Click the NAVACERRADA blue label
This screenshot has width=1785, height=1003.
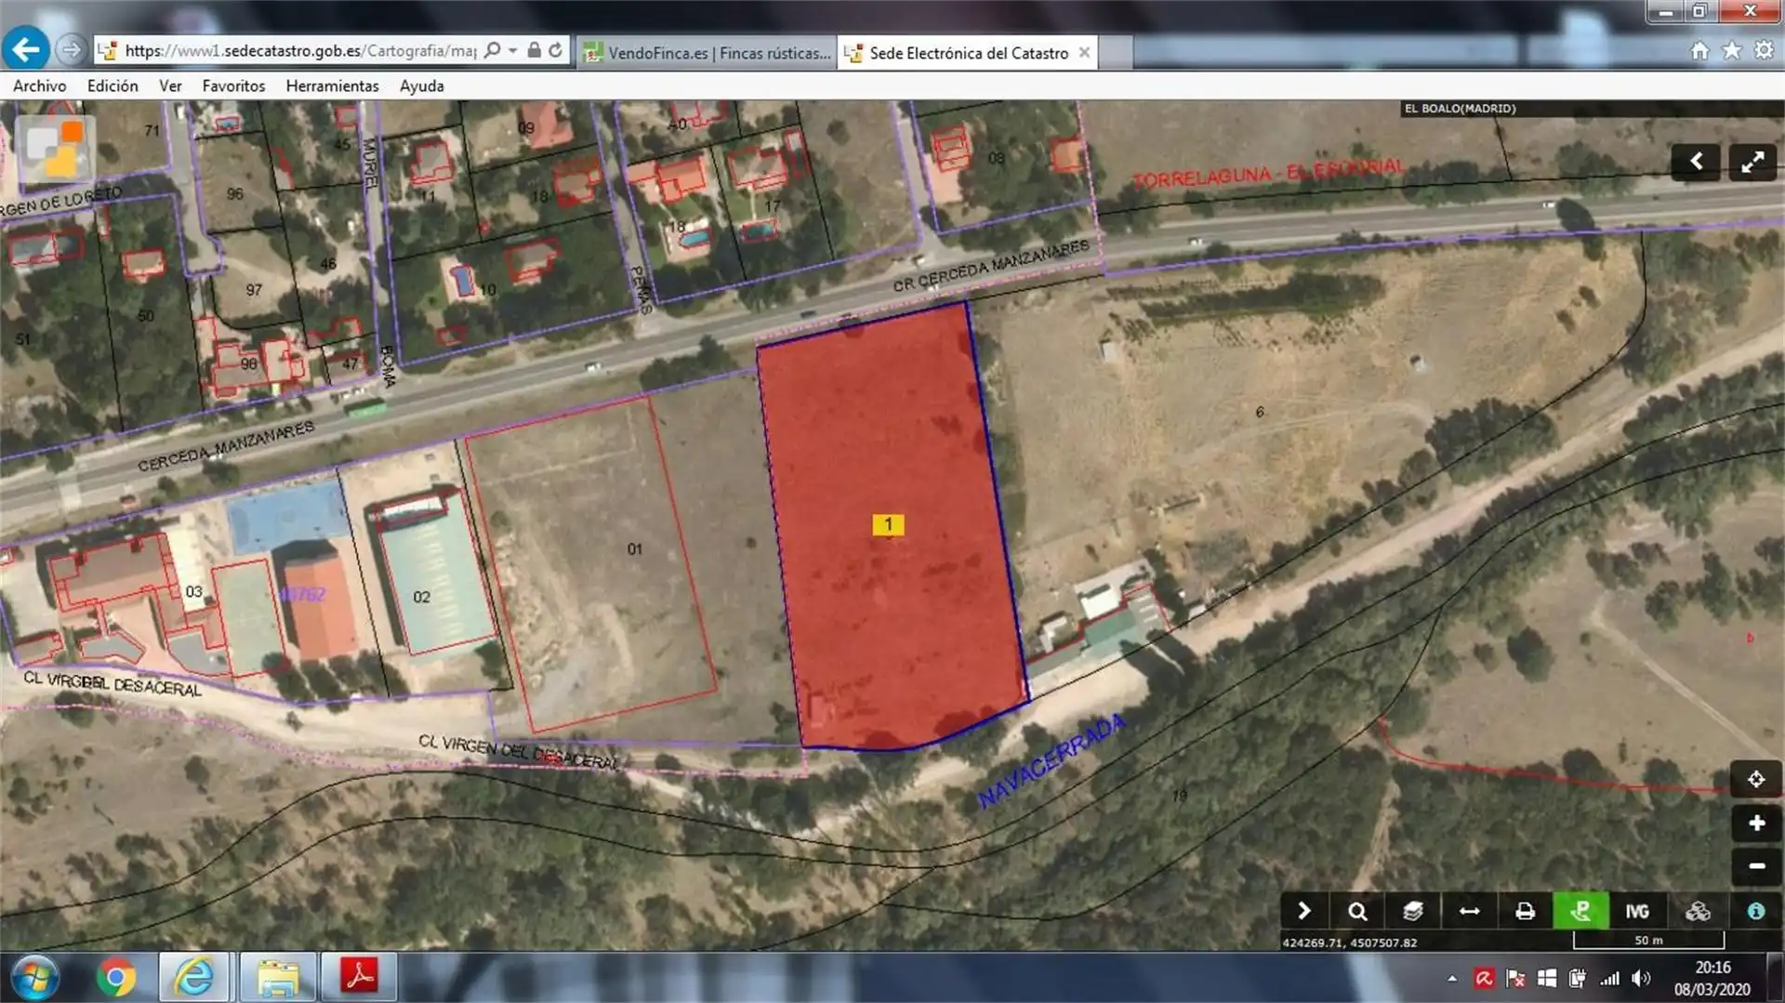click(x=1051, y=762)
